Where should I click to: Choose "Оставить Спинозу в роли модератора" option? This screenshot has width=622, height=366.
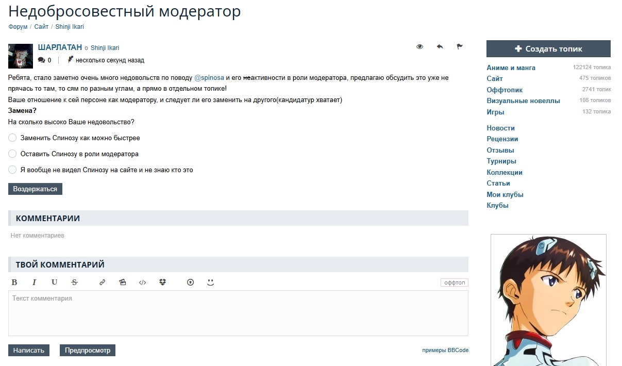13,154
